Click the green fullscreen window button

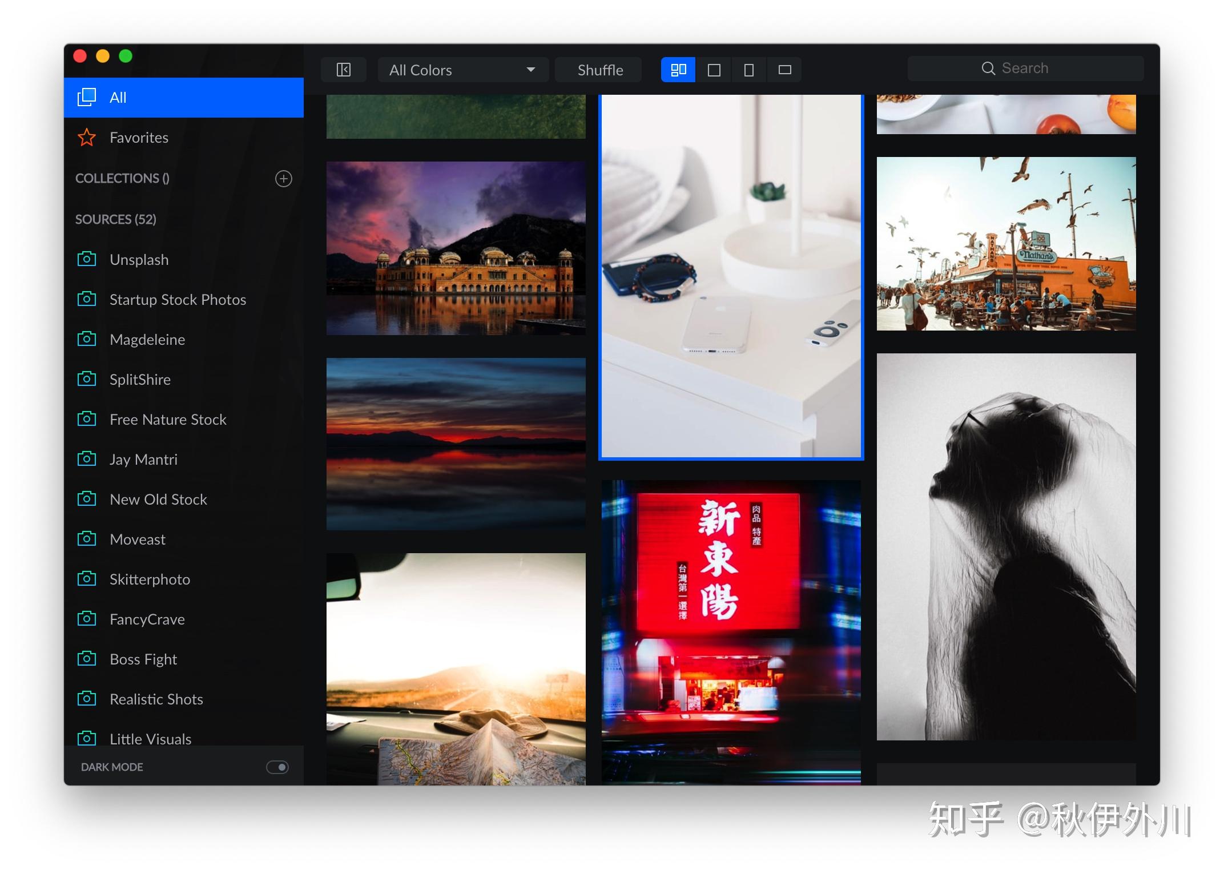pos(126,56)
